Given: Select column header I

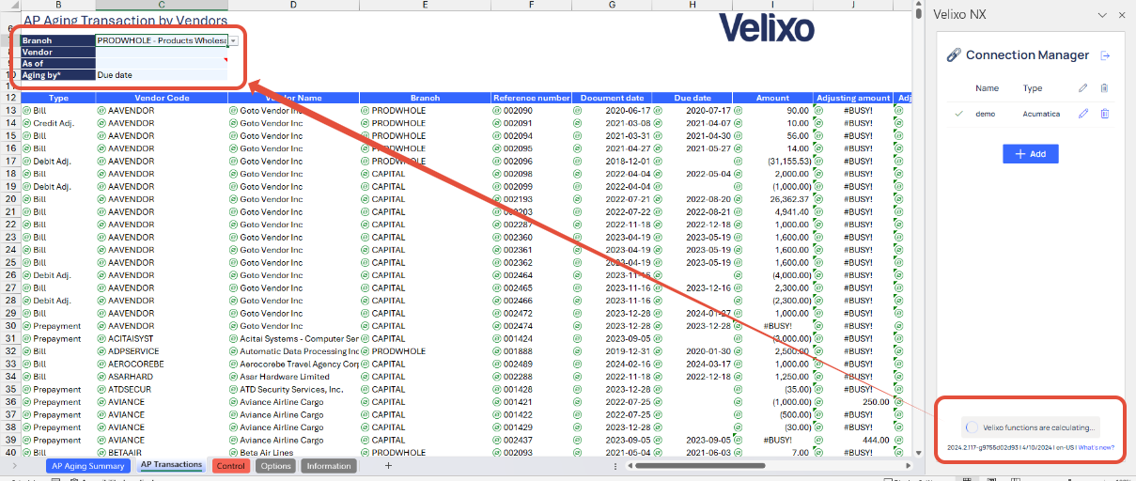Looking at the screenshot, I should coord(772,5).
